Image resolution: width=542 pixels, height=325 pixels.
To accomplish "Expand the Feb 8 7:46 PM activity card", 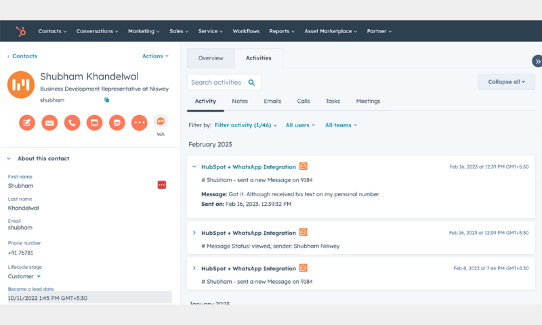I will coord(194,268).
